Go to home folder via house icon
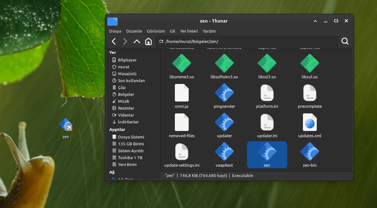 (x=148, y=41)
